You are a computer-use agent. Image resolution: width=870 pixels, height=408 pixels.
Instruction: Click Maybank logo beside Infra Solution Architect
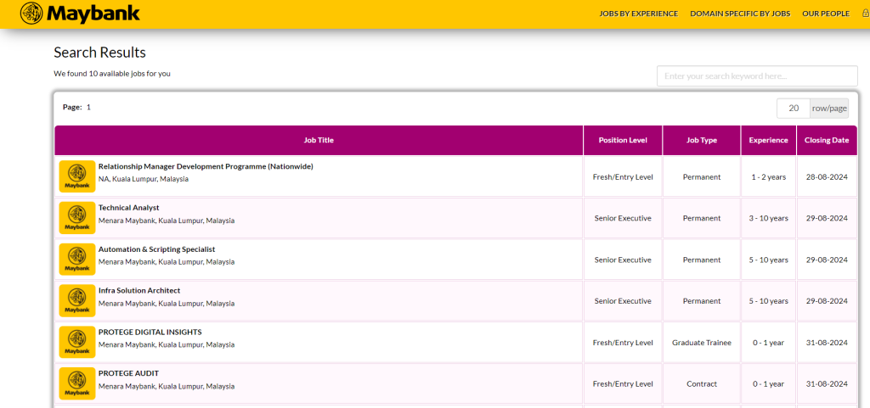click(77, 301)
